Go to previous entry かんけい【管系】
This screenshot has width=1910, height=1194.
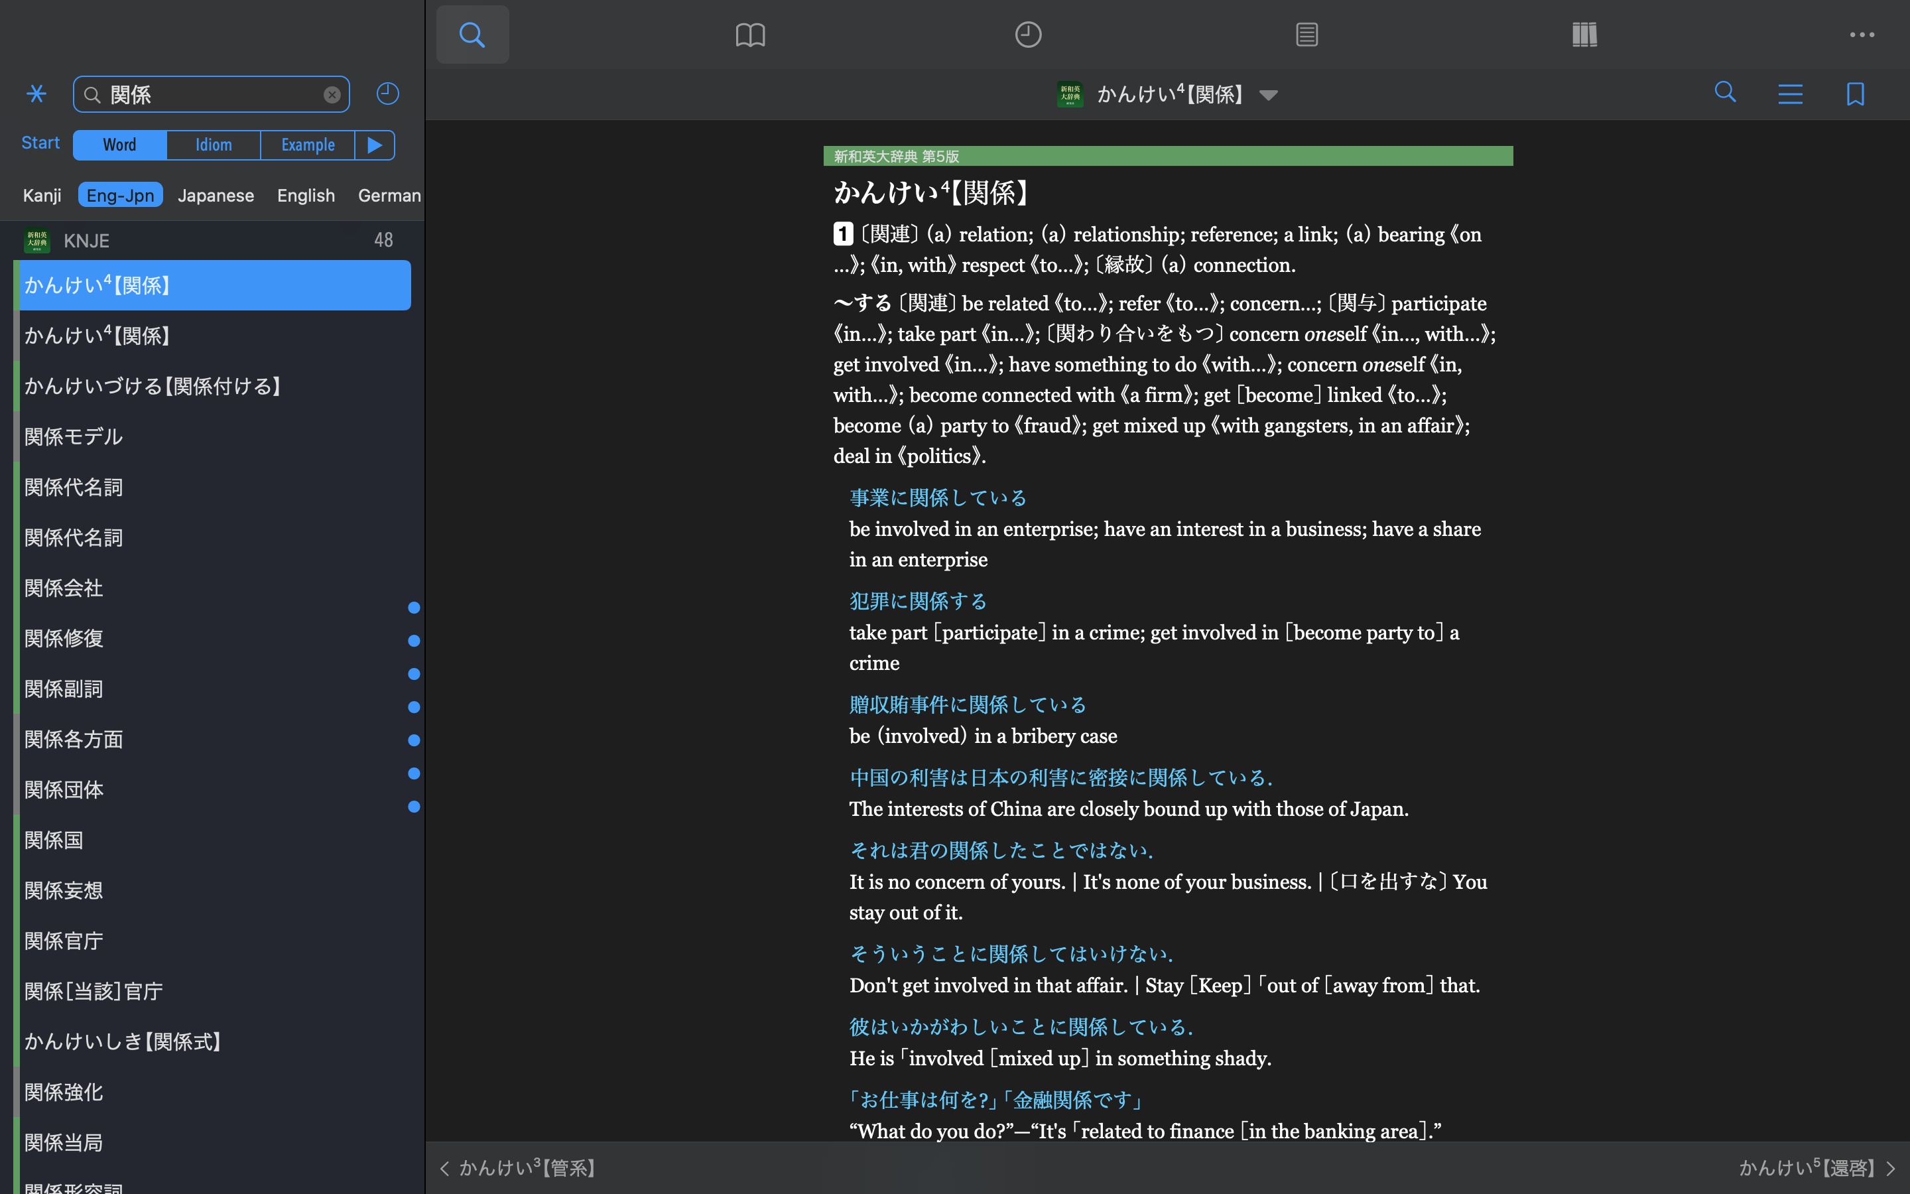[x=518, y=1167]
